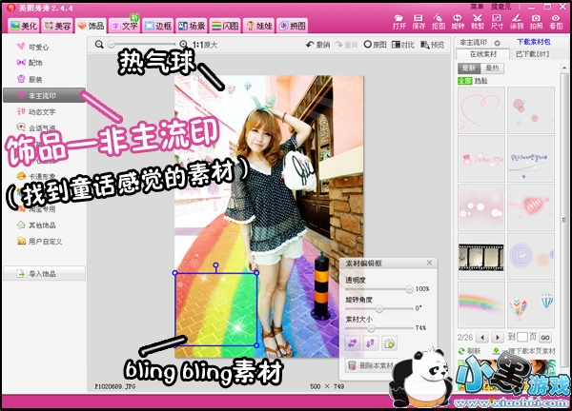Duplicate the sticker with the copy icon
572x411 pixels.
[x=389, y=342]
